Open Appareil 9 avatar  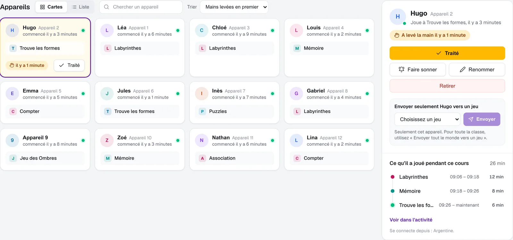point(12,140)
